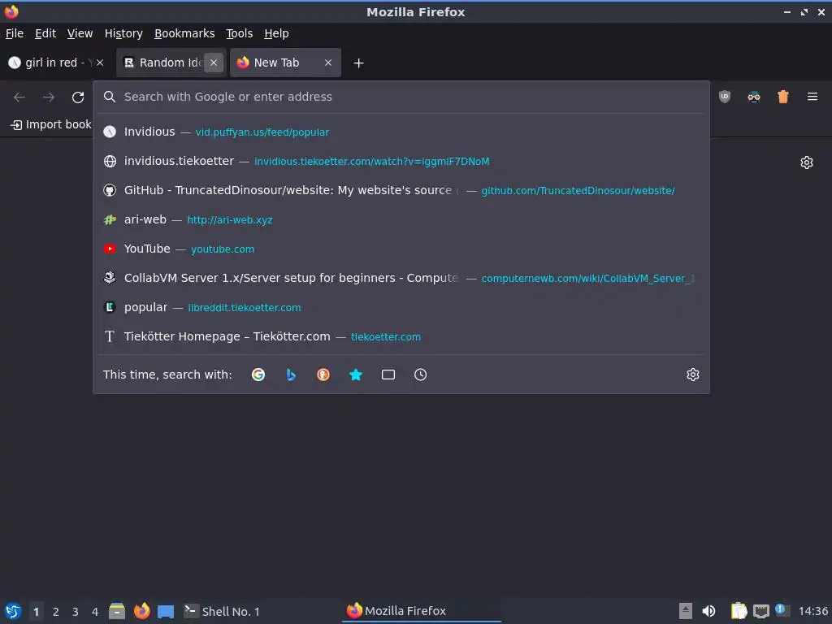Open new tab page settings gear
Image resolution: width=832 pixels, height=624 pixels.
coord(807,162)
